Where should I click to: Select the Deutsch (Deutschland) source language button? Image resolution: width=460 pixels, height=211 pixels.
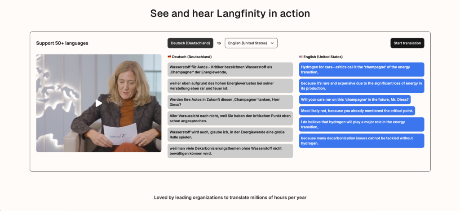coord(190,43)
